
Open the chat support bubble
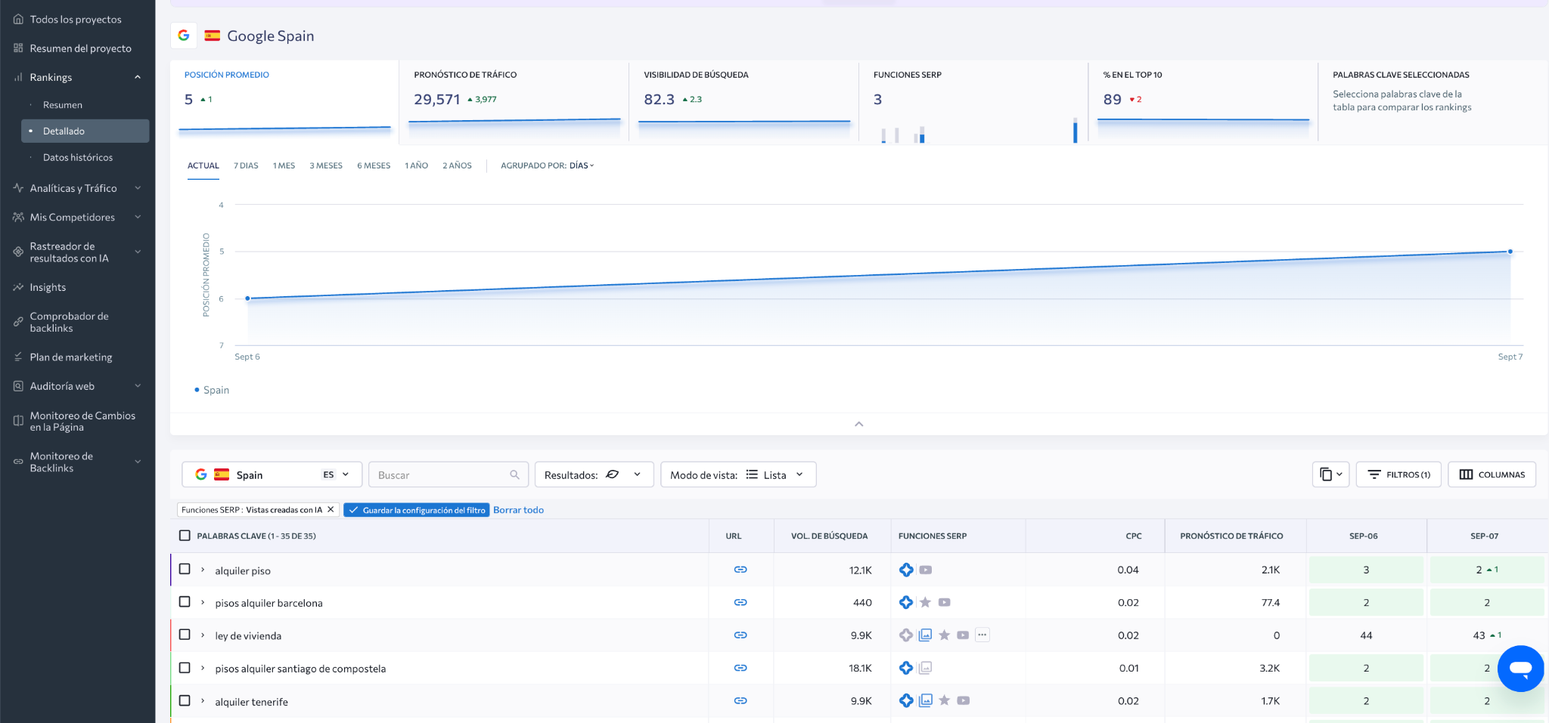(x=1520, y=669)
